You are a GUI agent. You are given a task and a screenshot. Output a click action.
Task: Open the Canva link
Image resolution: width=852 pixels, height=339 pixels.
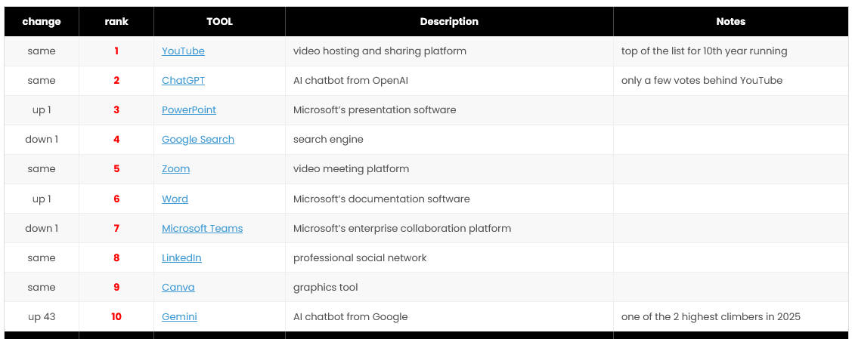[178, 288]
